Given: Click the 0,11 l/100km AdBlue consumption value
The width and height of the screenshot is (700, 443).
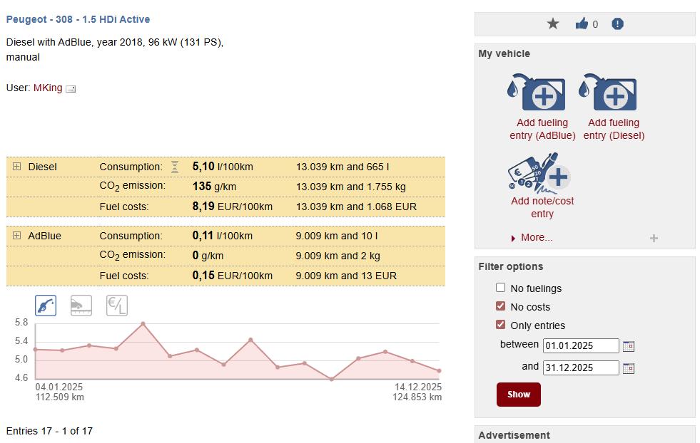Looking at the screenshot, I should (x=223, y=235).
